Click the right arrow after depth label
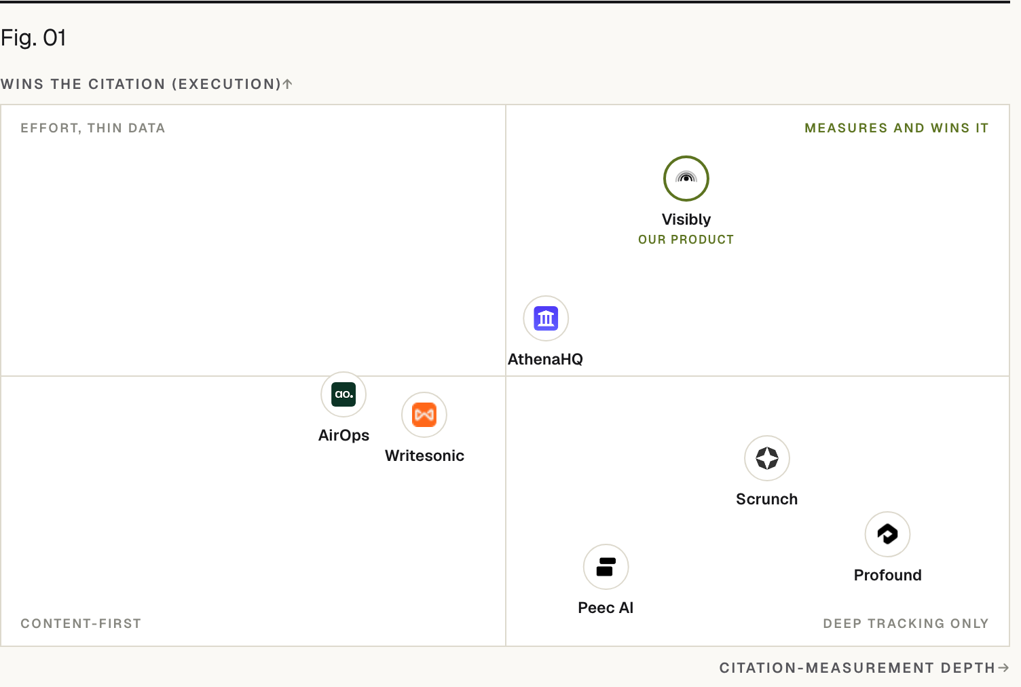This screenshot has height=687, width=1021. tap(1003, 668)
